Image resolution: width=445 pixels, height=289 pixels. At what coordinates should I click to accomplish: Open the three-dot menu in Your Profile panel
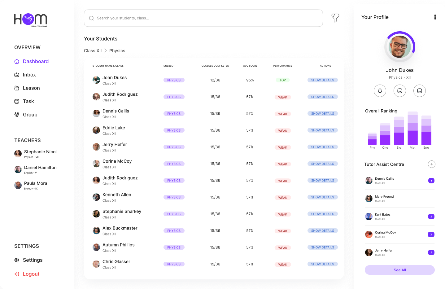point(435,17)
